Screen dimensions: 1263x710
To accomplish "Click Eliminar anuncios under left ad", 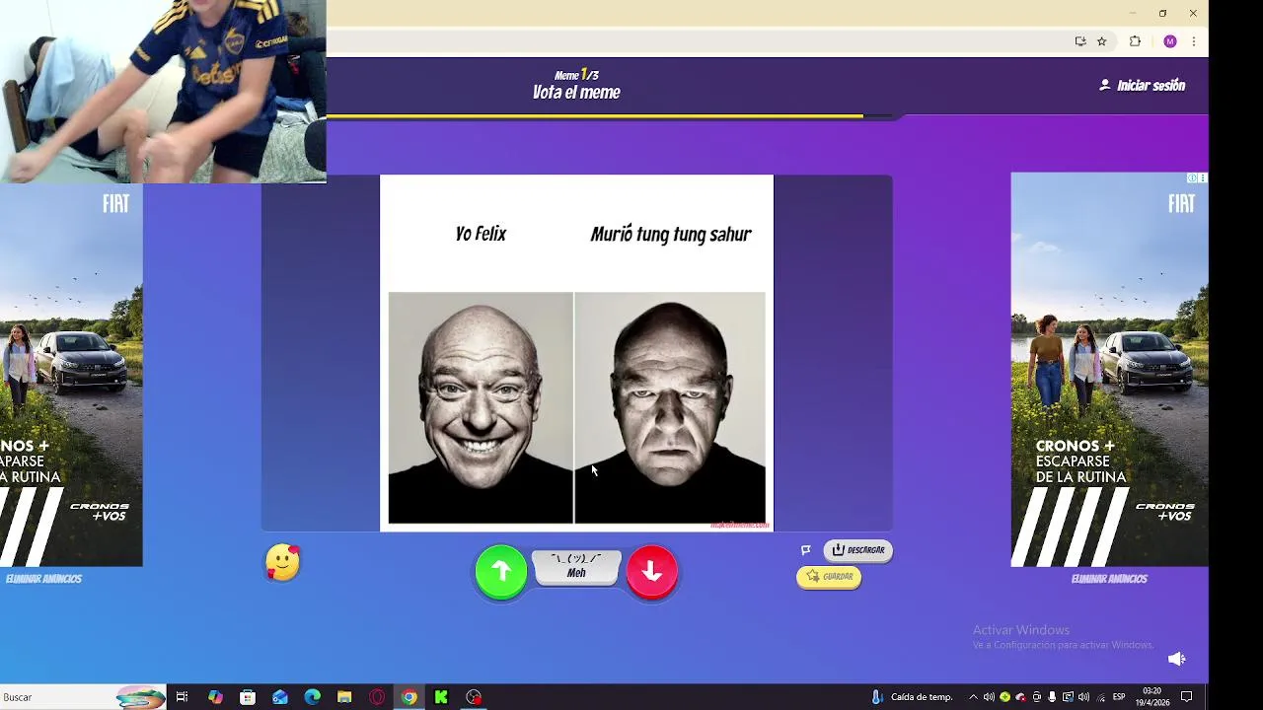I will click(x=43, y=579).
